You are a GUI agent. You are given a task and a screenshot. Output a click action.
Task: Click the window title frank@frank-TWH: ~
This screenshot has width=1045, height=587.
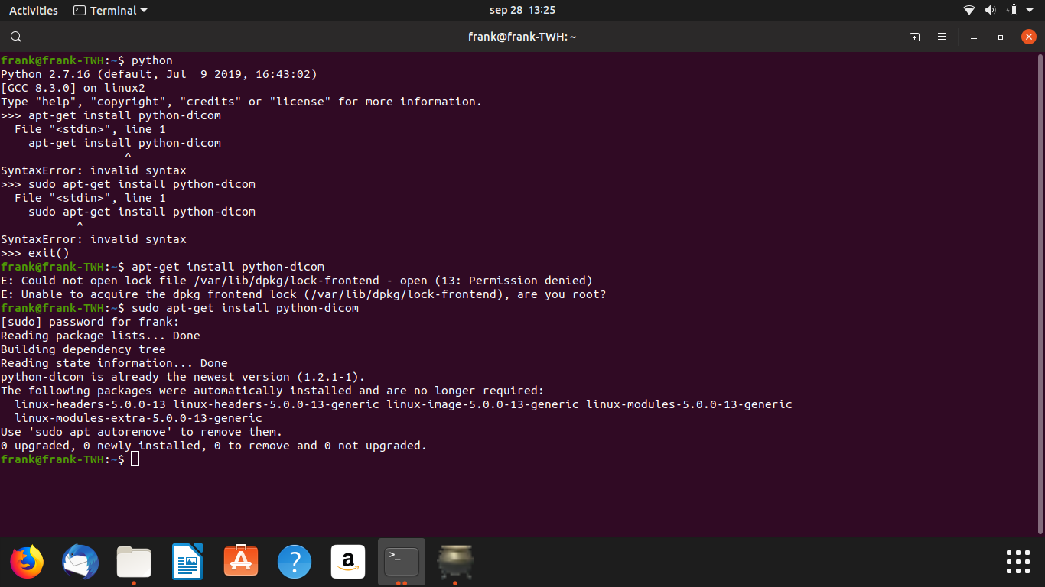pos(522,37)
